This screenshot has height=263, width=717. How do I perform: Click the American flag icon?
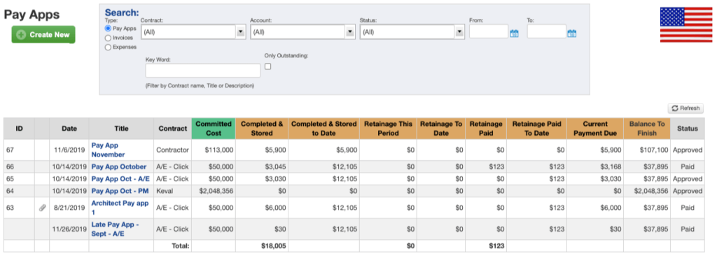coord(686,24)
